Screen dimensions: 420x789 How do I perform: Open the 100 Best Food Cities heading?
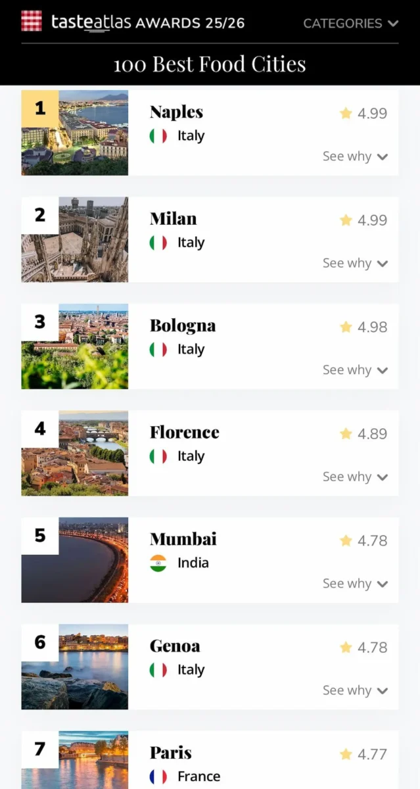tap(210, 64)
